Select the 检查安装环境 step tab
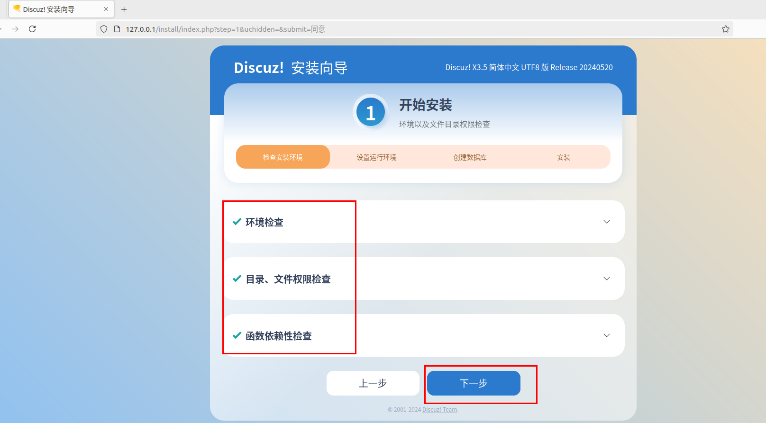This screenshot has width=766, height=423. (283, 157)
